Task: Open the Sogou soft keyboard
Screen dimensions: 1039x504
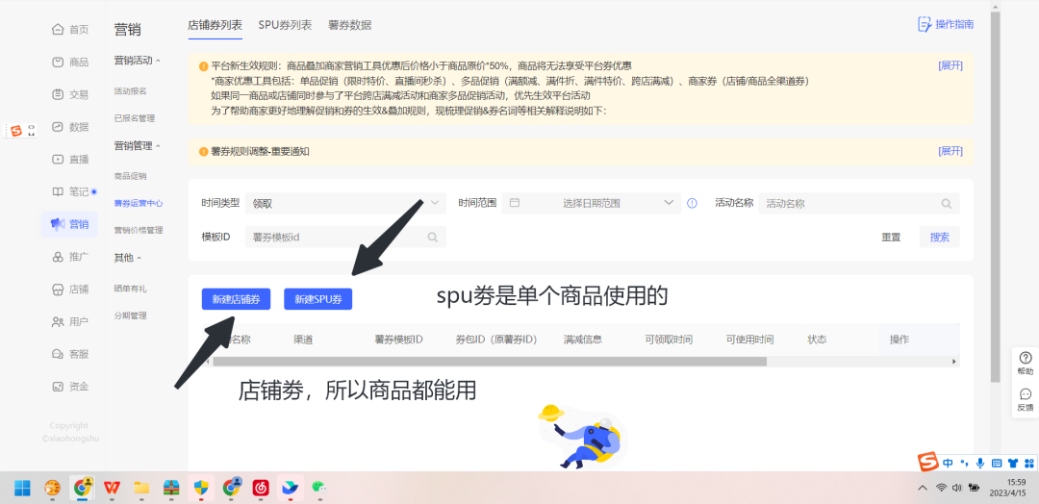Action: click(x=997, y=463)
